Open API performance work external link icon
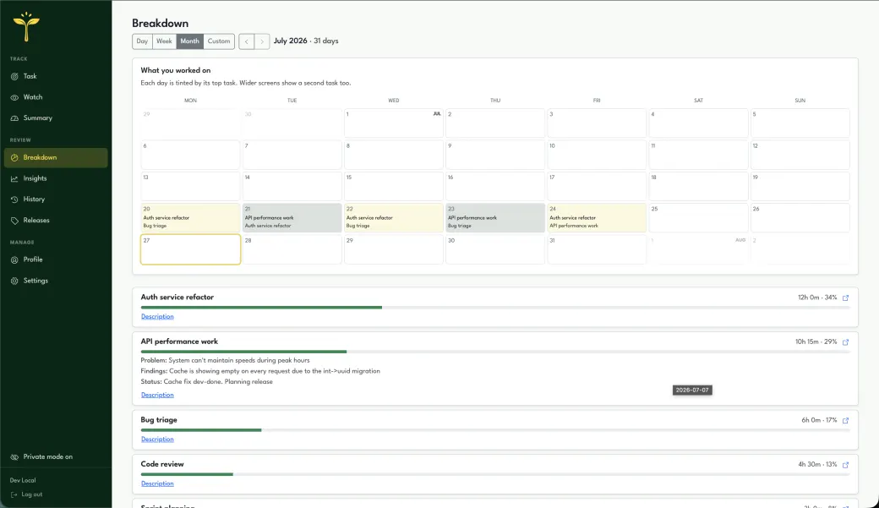Screen dimensions: 879x508 845,342
